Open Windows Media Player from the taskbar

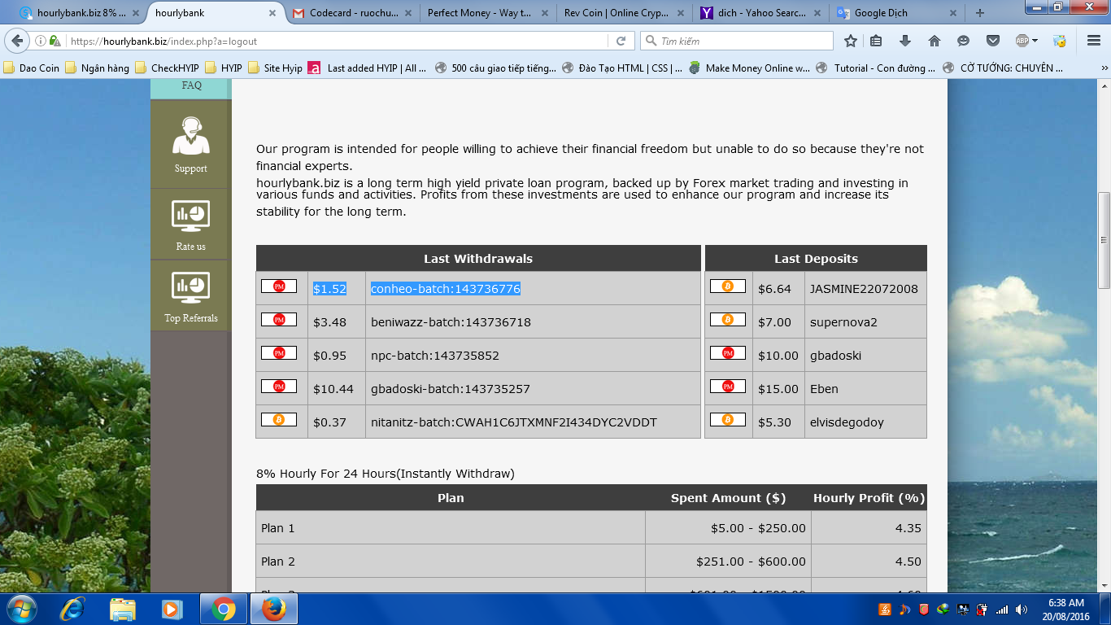[x=172, y=609]
